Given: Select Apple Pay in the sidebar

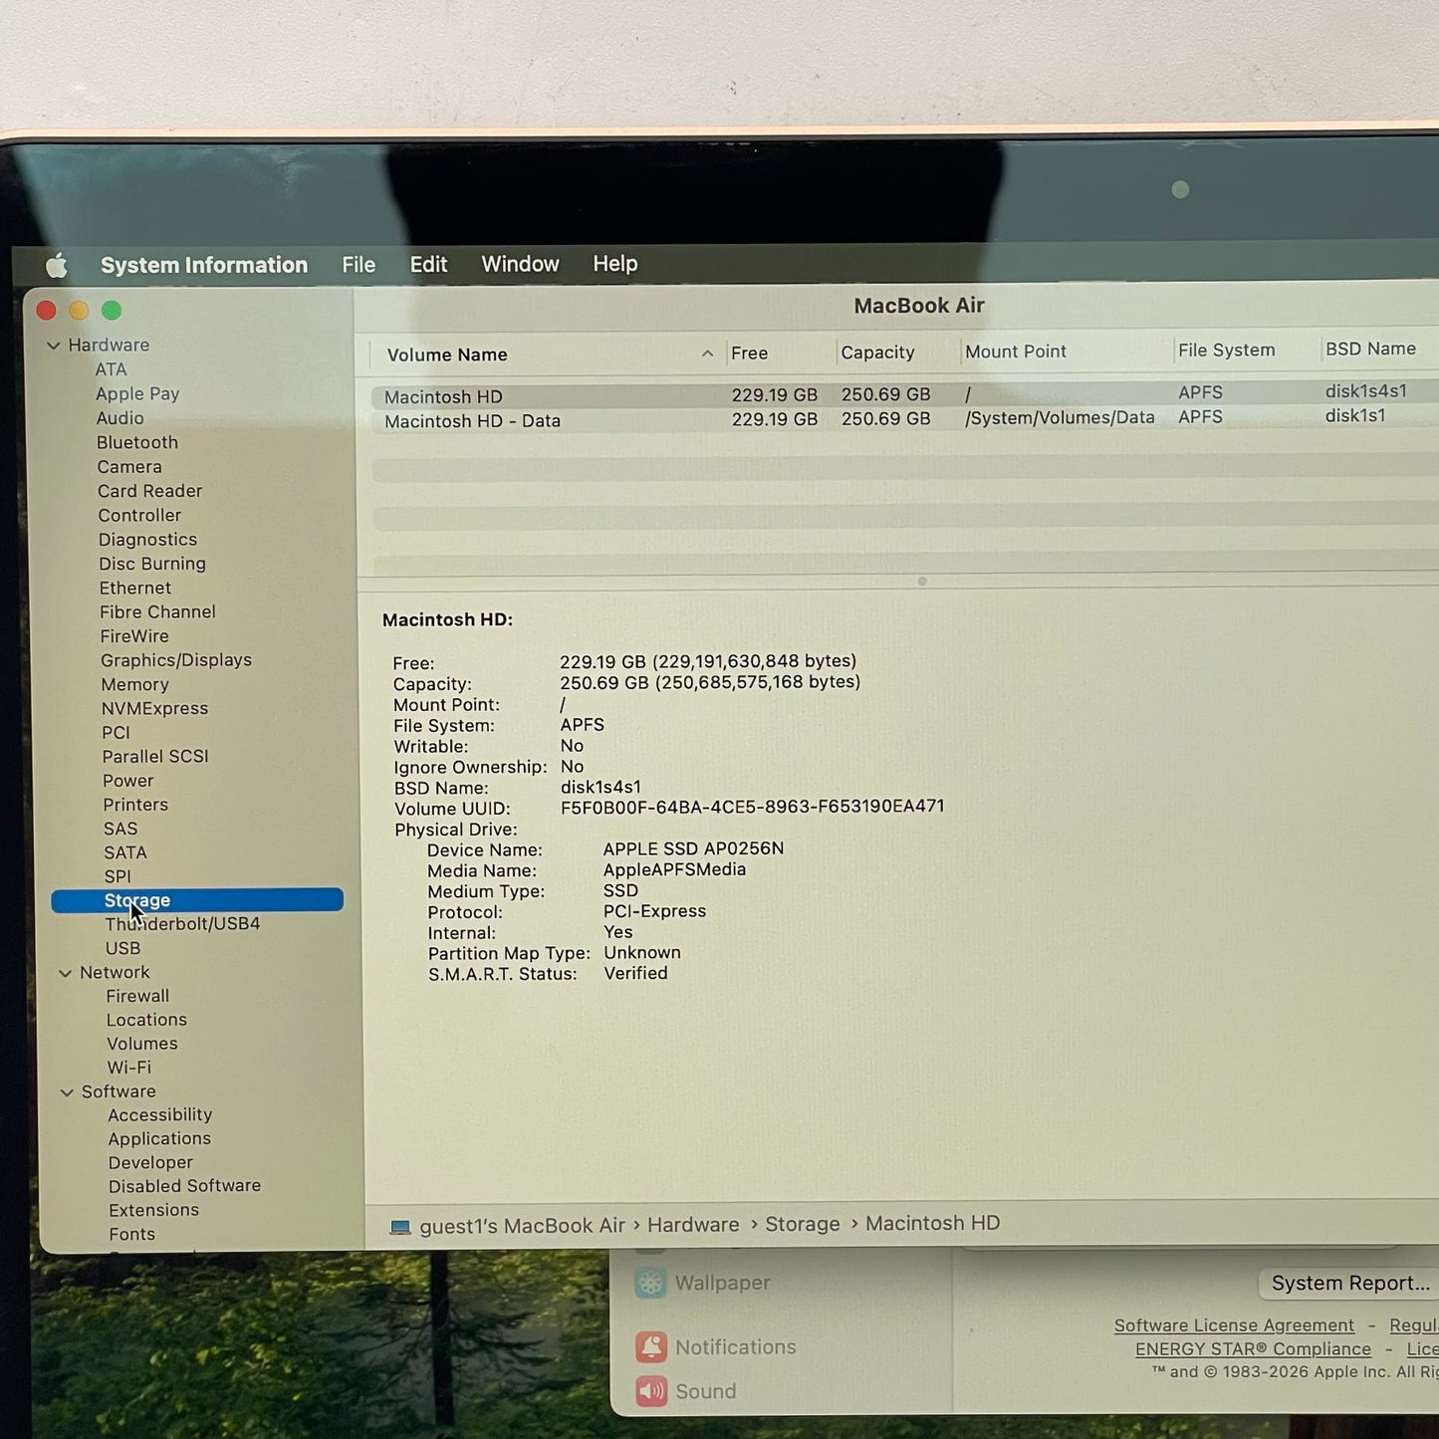Looking at the screenshot, I should 137,394.
